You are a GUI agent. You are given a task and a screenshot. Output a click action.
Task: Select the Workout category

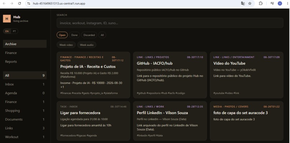(x=25, y=137)
